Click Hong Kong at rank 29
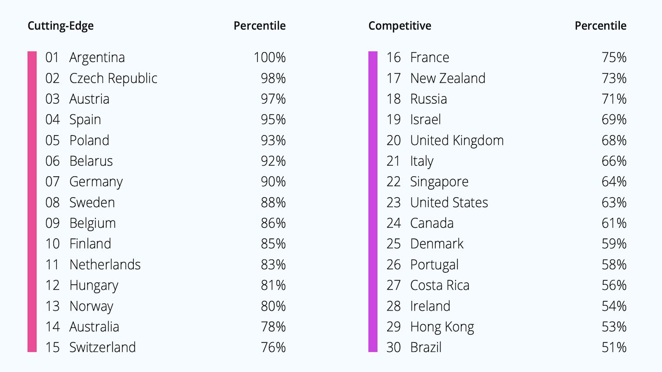 point(506,327)
